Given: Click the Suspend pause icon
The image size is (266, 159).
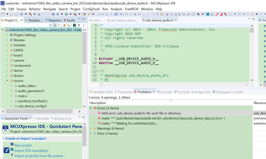Looking at the screenshot, I should coord(131,14).
